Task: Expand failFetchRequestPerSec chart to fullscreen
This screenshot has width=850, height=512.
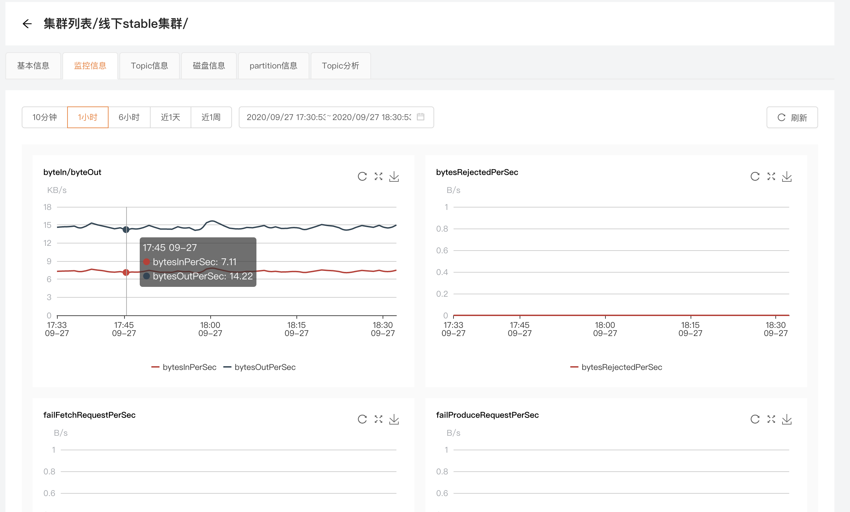Action: [379, 419]
